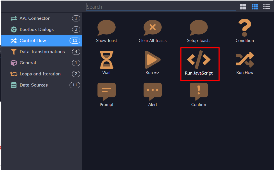
Task: Click the "Confirm" label text
Action: click(x=199, y=105)
